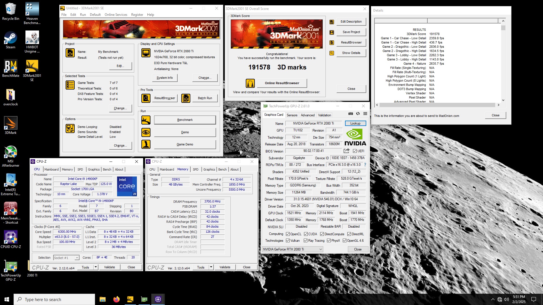543x305 pixels.
Task: Open GPU-Z hamburger menu icon
Action: (x=365, y=114)
